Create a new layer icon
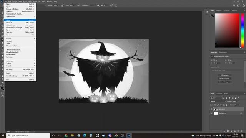Viewport: 246px width, 138px height. [x=238, y=131]
